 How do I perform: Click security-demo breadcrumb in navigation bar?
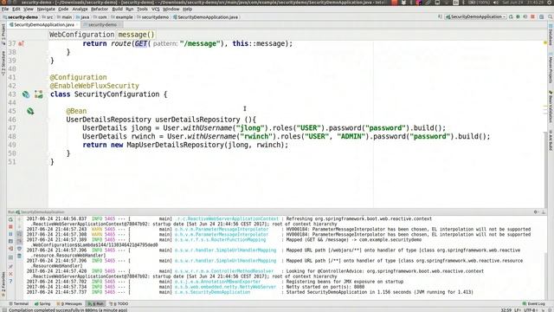coord(21,17)
